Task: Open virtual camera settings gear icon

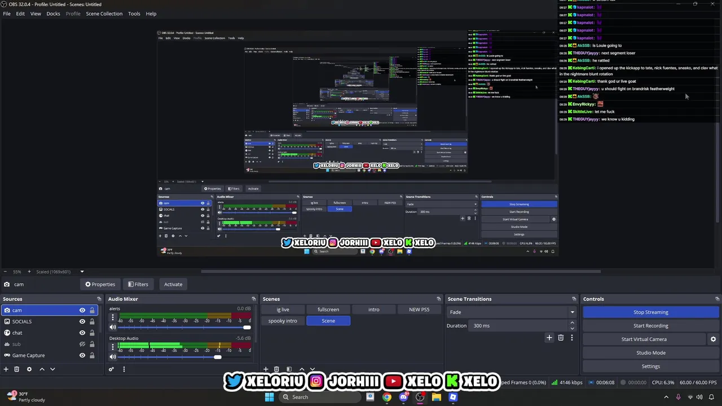Action: point(713,339)
